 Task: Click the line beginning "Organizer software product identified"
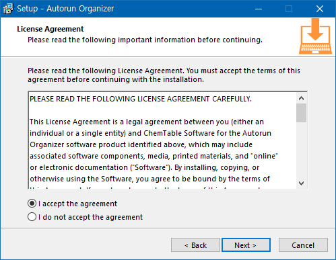[x=141, y=144]
